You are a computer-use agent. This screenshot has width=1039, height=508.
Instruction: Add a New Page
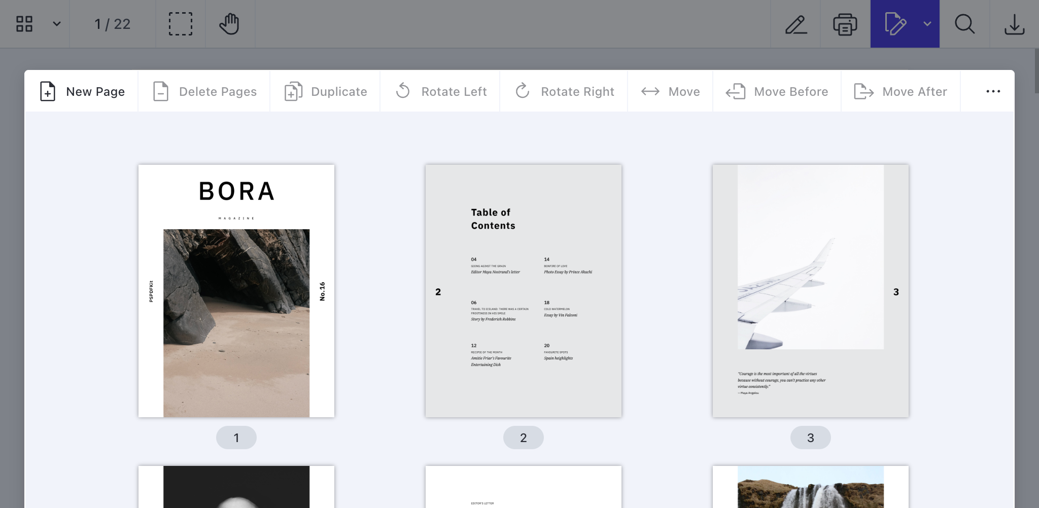[82, 92]
